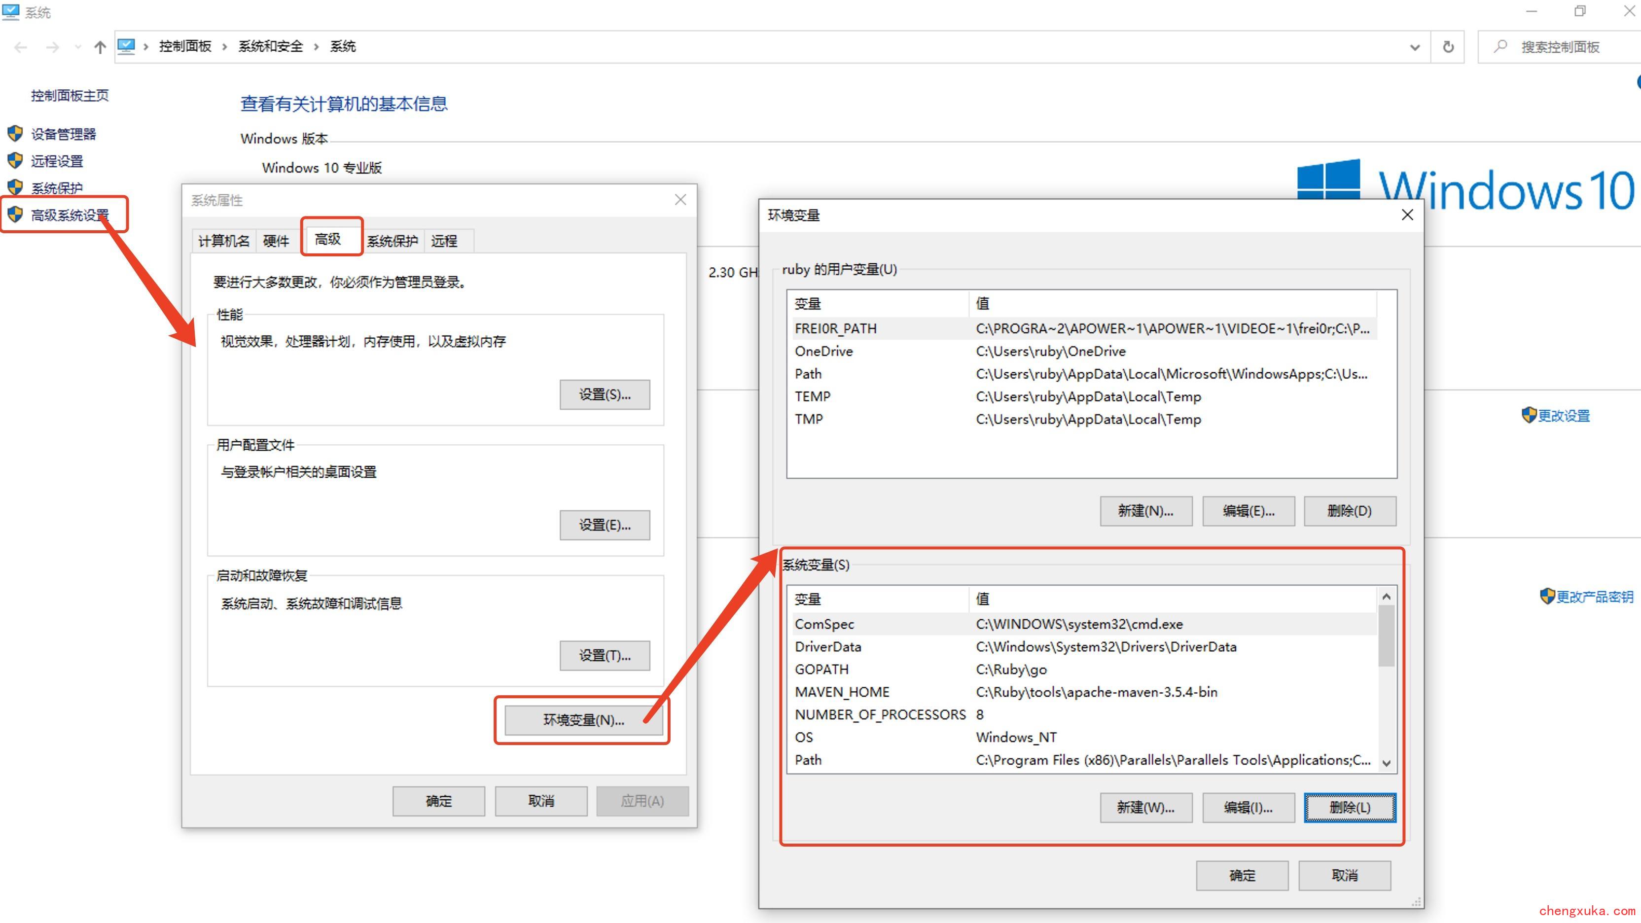Open 系统保护 sidebar link
Viewport: 1641px width, 923px height.
[x=57, y=188]
